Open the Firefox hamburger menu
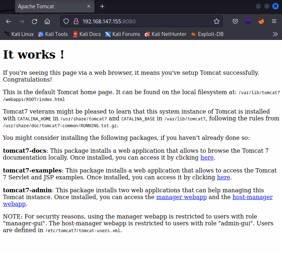The image size is (282, 253). (x=274, y=22)
